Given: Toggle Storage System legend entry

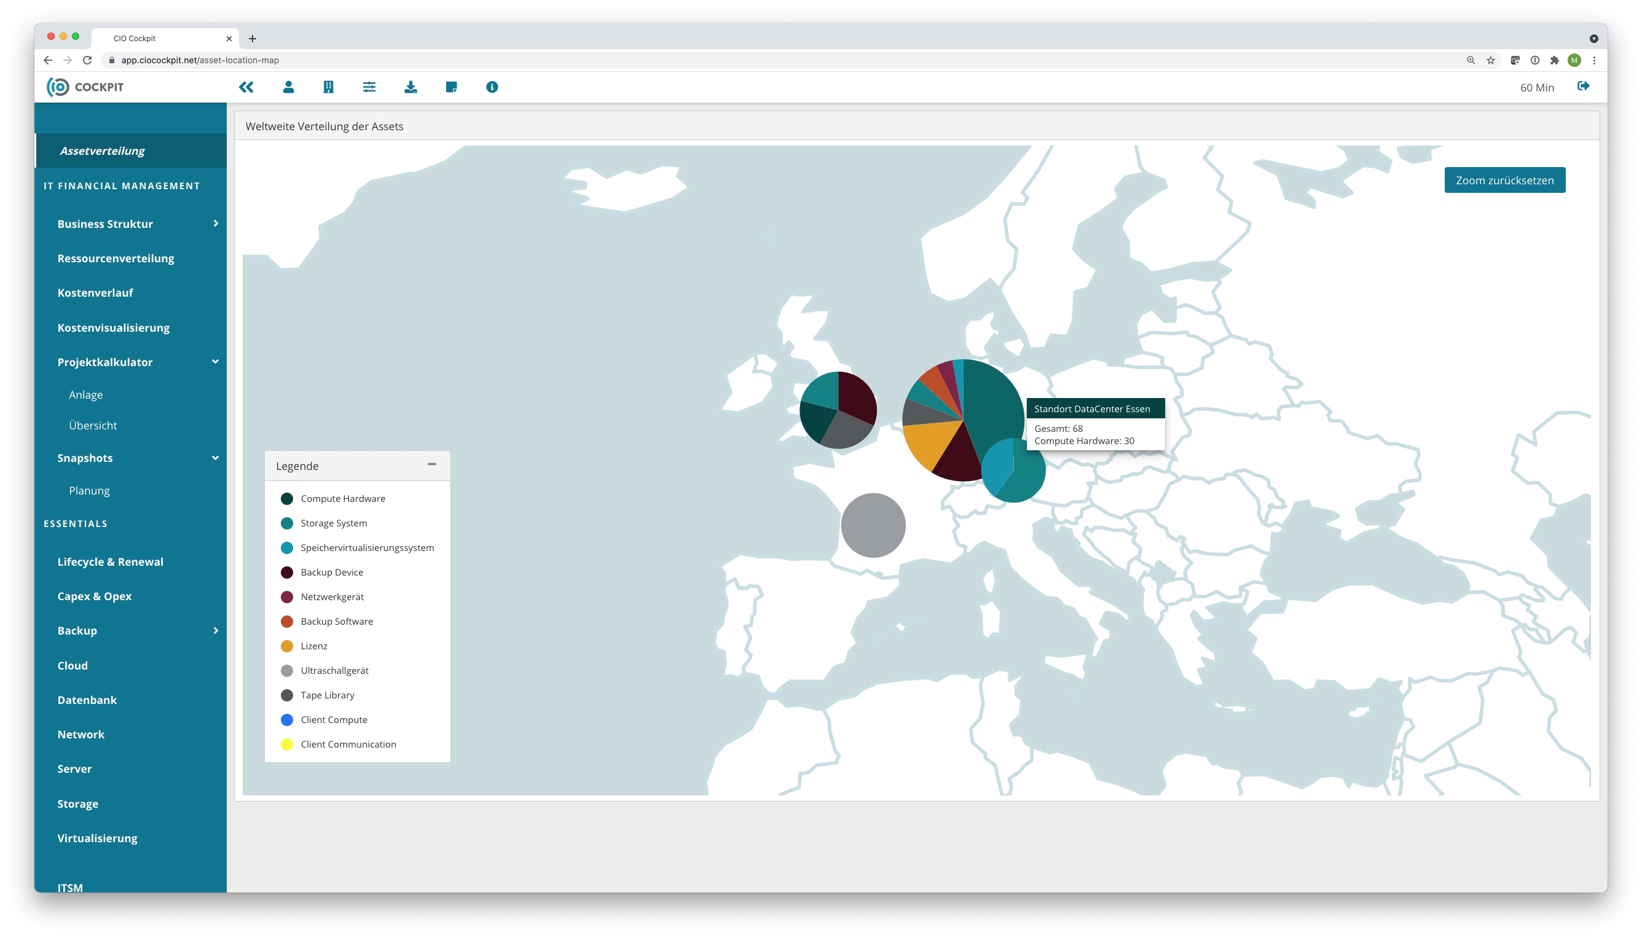Looking at the screenshot, I should pyautogui.click(x=333, y=523).
